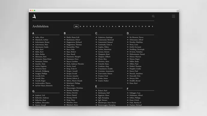Open architect 'Bächi, Hans-Ueli'
The height and width of the screenshot is (116, 207).
pyautogui.click(x=73, y=37)
